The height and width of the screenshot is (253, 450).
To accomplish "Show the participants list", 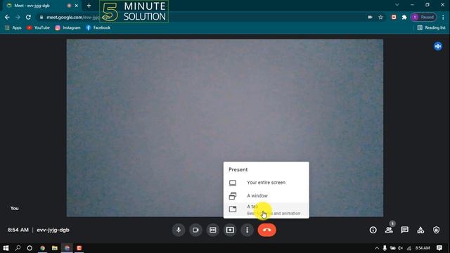I will tap(389, 230).
